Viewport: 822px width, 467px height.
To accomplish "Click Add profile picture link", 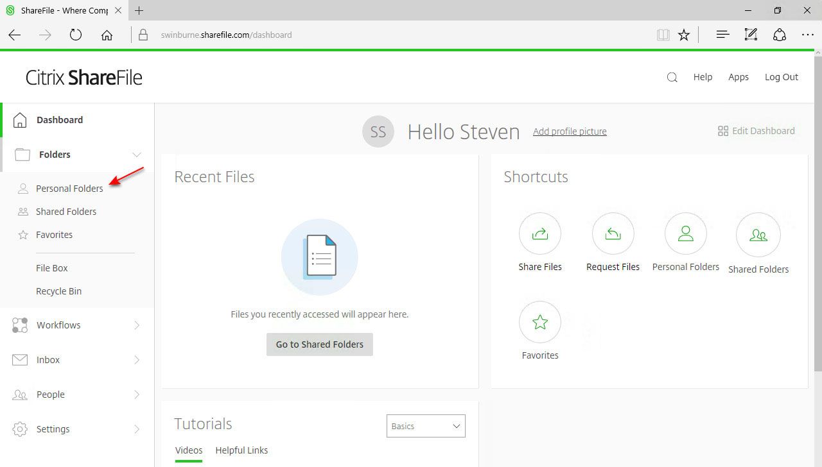I will pos(570,132).
